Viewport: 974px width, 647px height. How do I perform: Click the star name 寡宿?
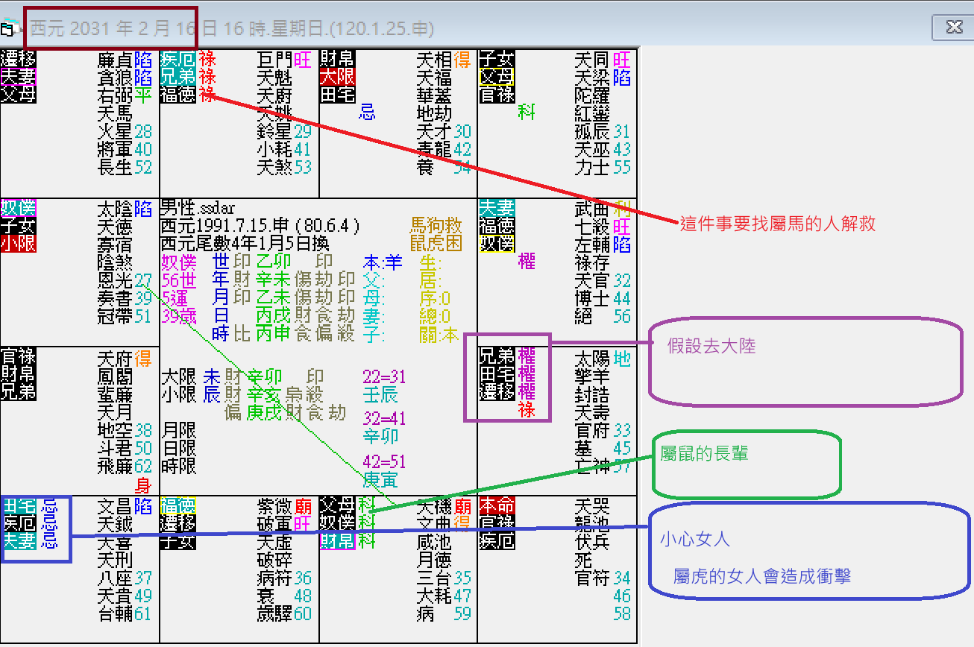[x=116, y=244]
